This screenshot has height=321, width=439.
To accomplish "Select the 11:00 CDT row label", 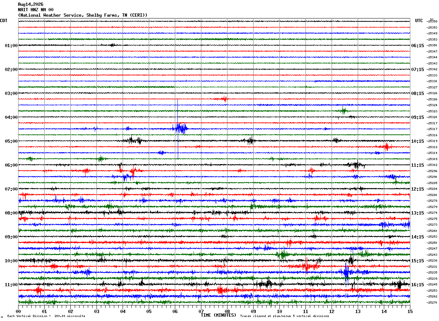I will coord(11,285).
